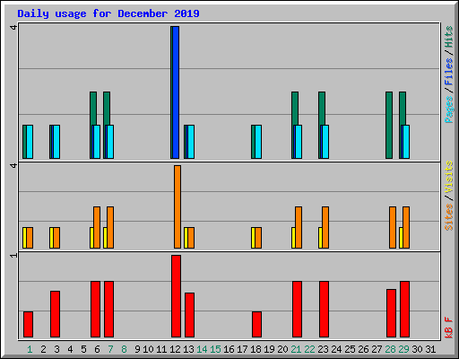The width and height of the screenshot is (459, 359).
Task: Select day label "31" on the x-axis
Action: tap(430, 349)
